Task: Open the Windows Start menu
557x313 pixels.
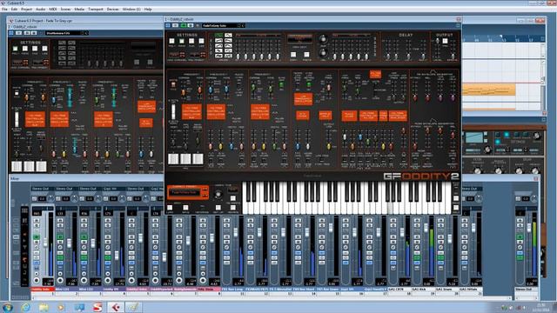Action: (x=8, y=307)
